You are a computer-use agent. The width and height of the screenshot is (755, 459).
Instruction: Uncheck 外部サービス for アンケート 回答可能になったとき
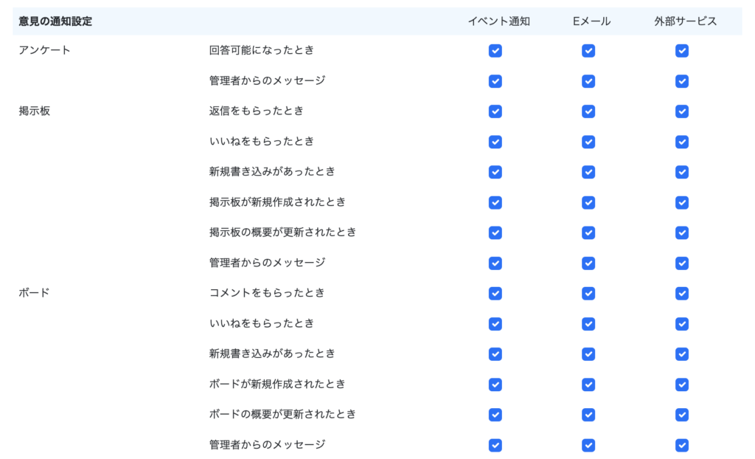pos(682,51)
